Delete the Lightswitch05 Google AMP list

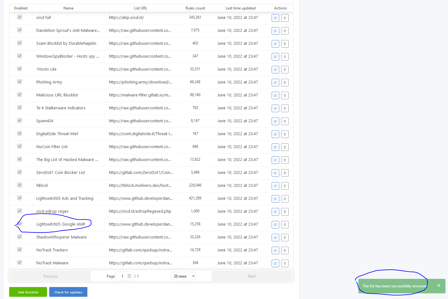[285, 225]
